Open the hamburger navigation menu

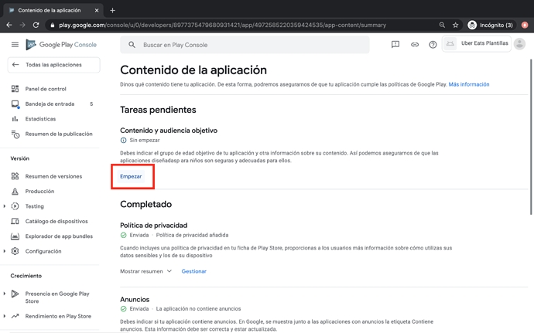click(15, 45)
